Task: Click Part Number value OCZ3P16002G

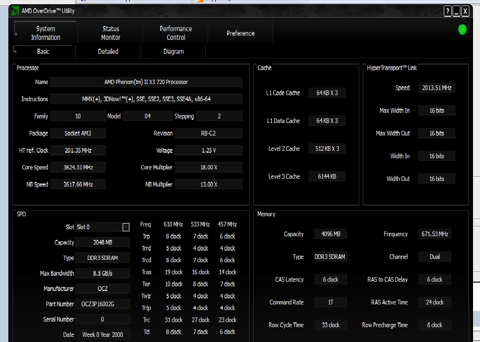Action: (x=103, y=304)
